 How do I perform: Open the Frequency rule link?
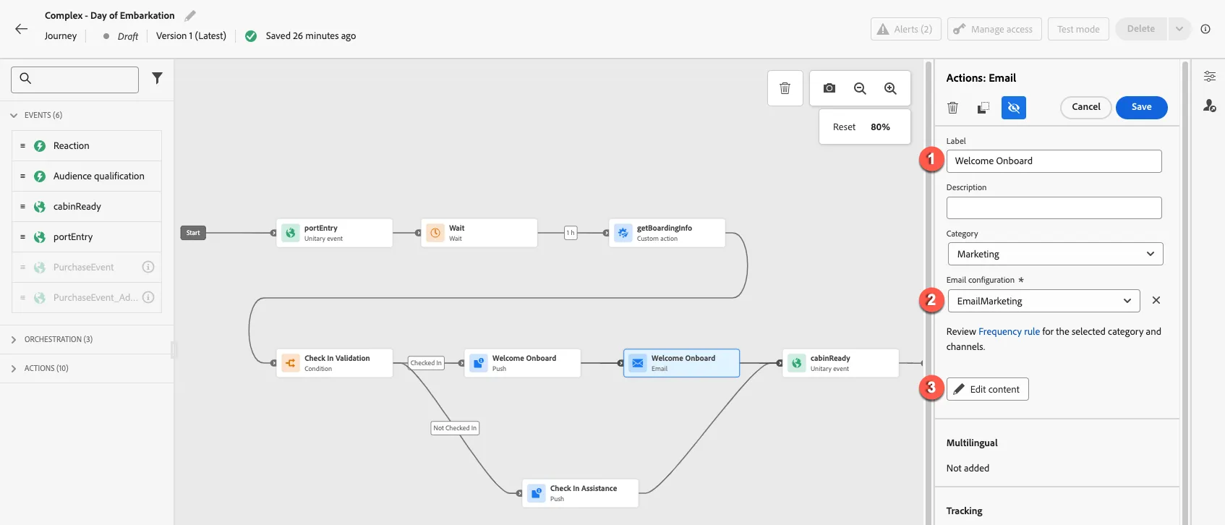[1009, 331]
